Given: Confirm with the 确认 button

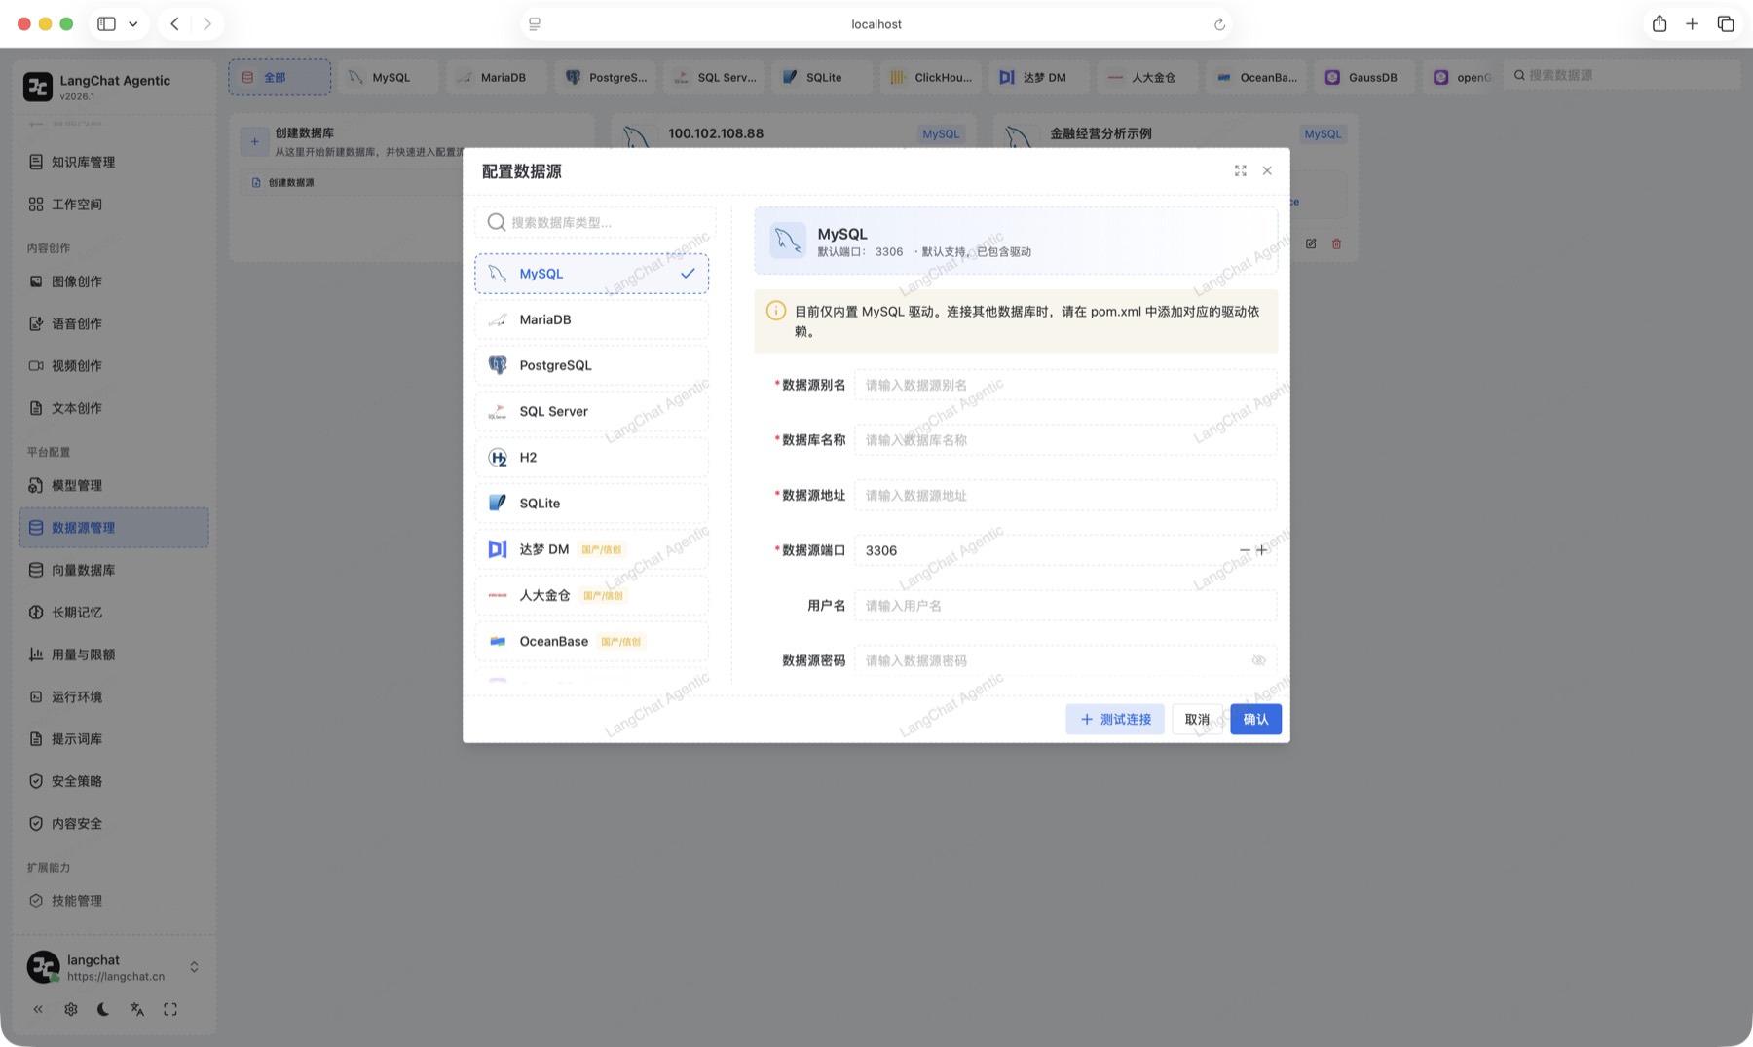Looking at the screenshot, I should point(1255,719).
